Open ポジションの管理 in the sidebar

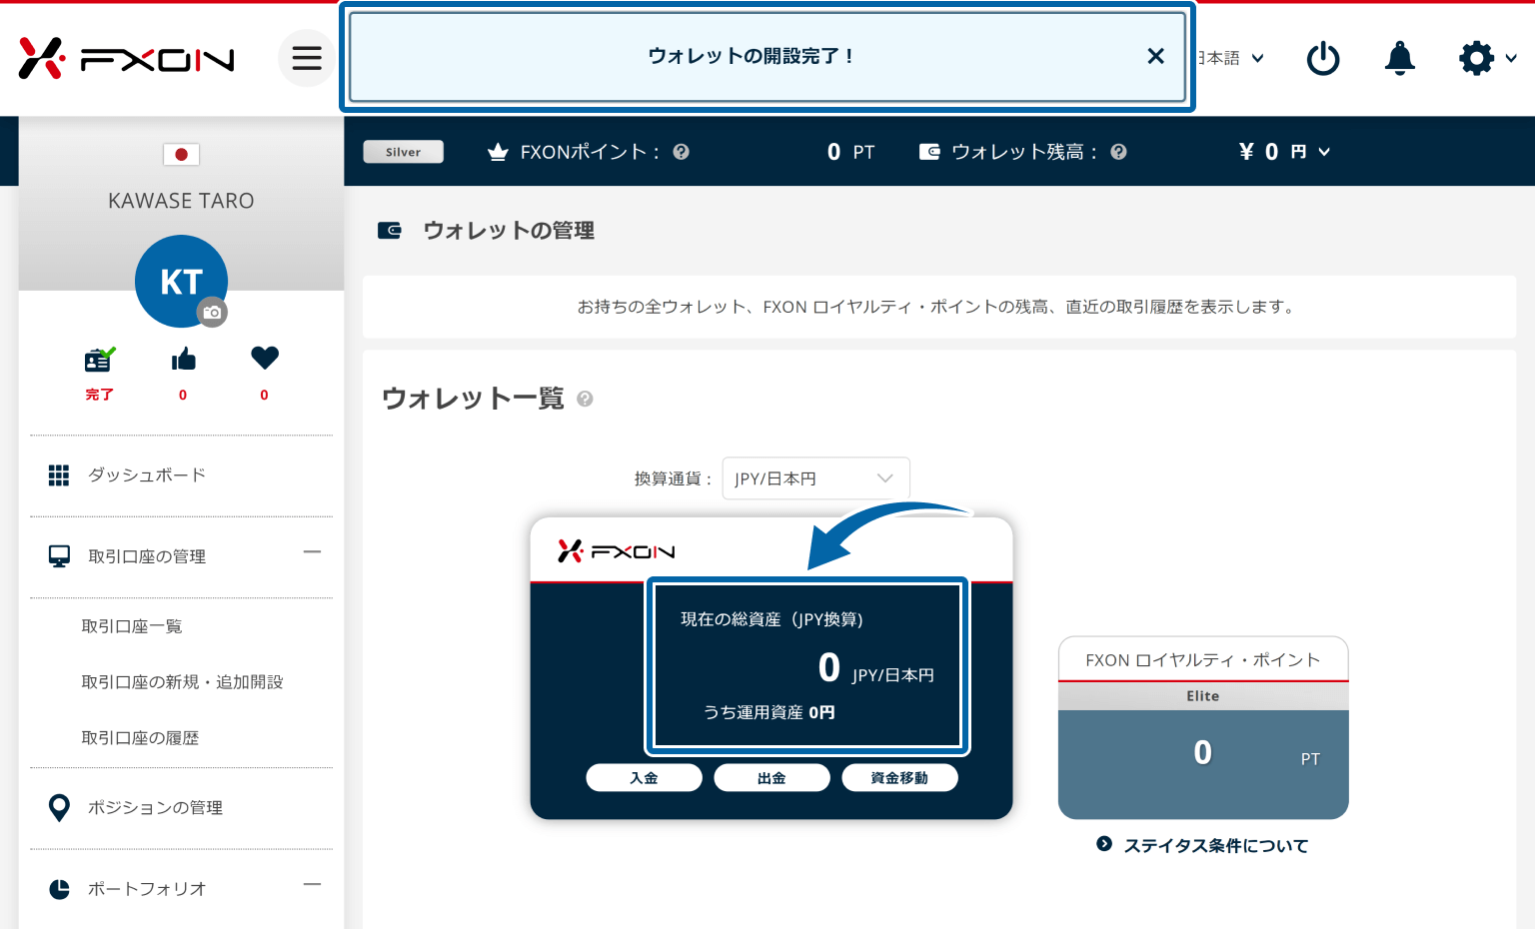pos(155,808)
